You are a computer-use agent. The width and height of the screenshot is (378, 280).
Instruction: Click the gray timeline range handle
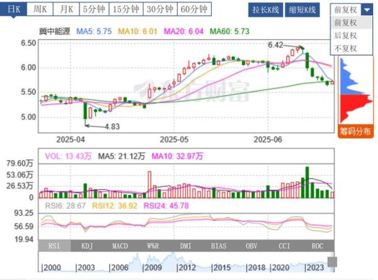pyautogui.click(x=331, y=262)
